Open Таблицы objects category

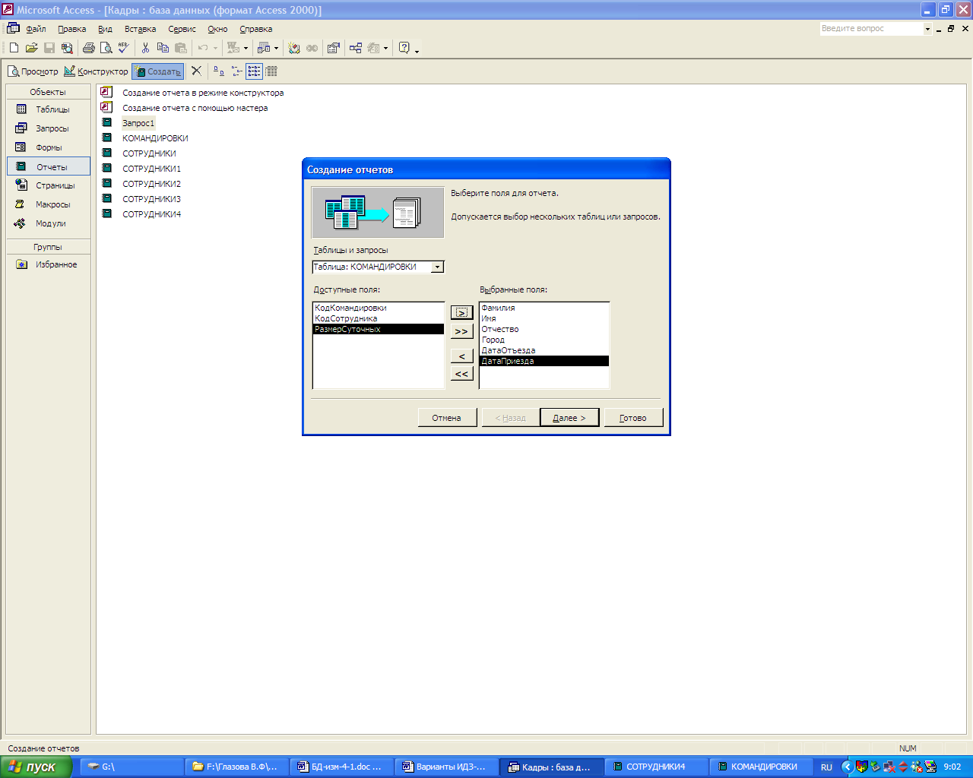pos(49,109)
